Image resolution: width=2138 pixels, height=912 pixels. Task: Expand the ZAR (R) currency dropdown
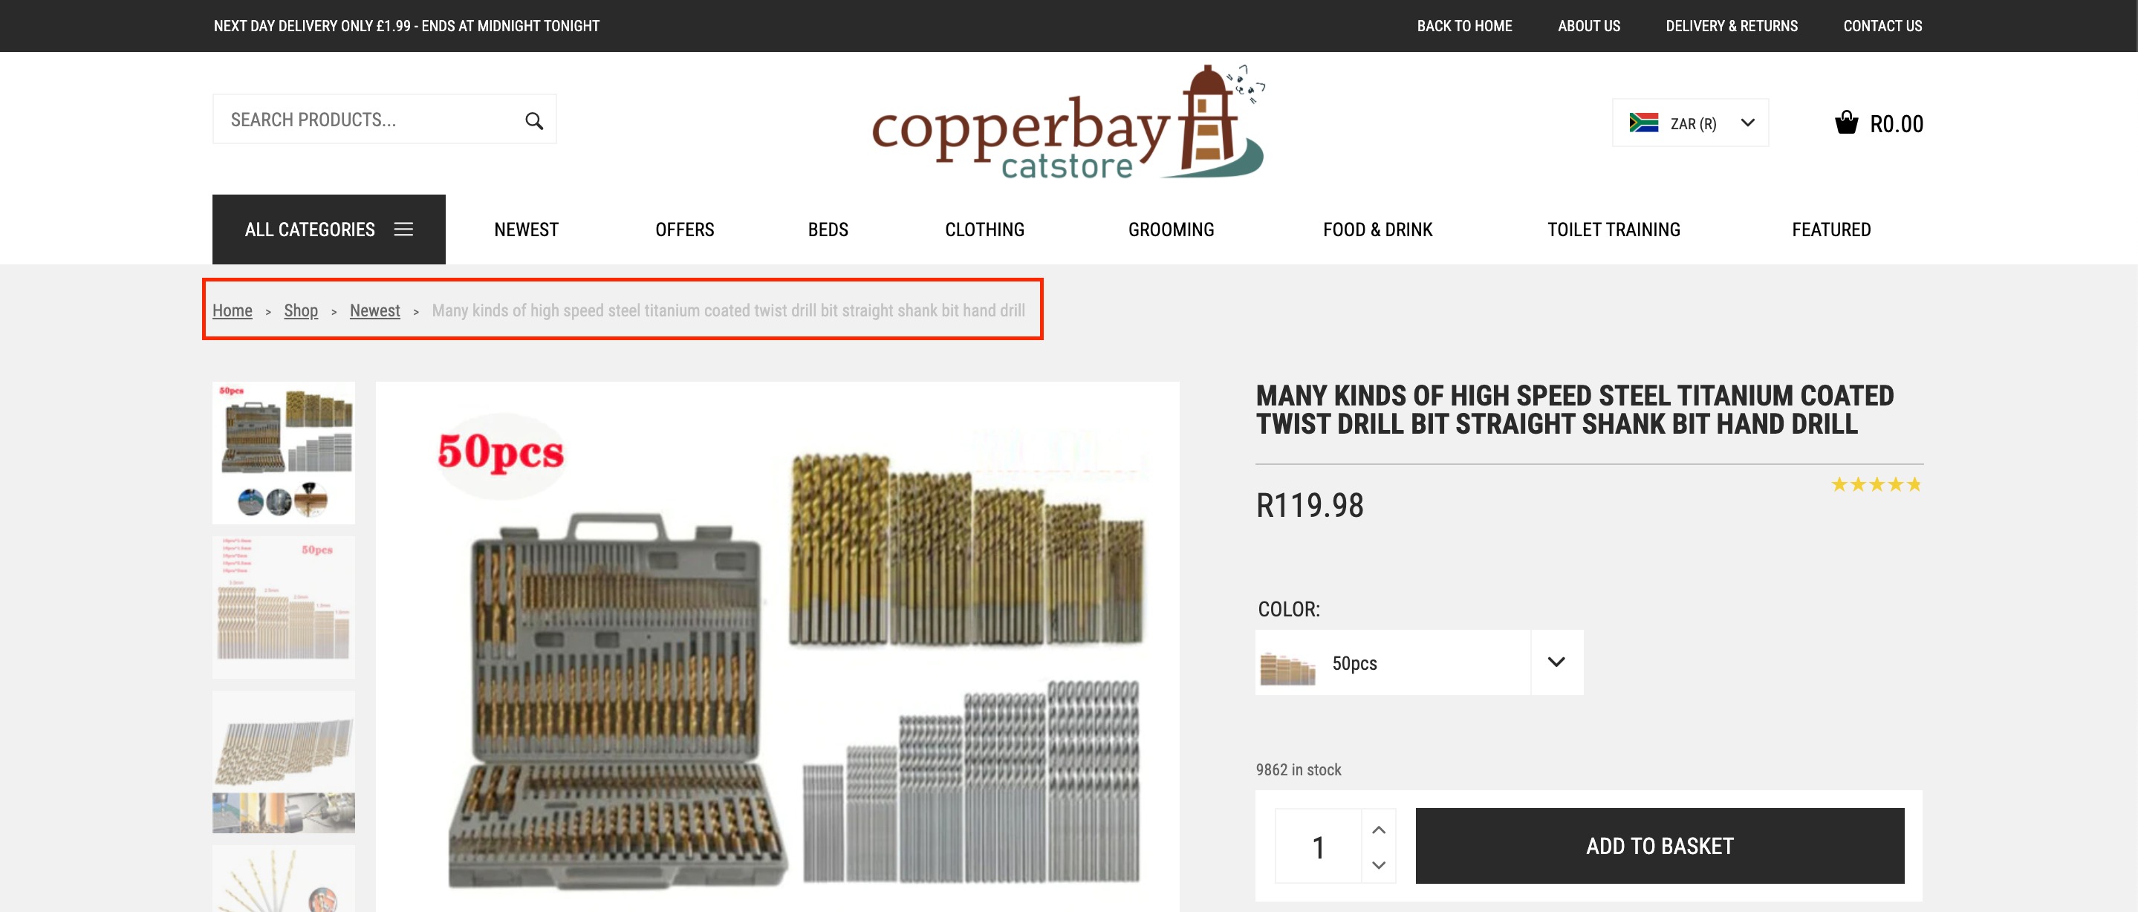click(x=1690, y=123)
